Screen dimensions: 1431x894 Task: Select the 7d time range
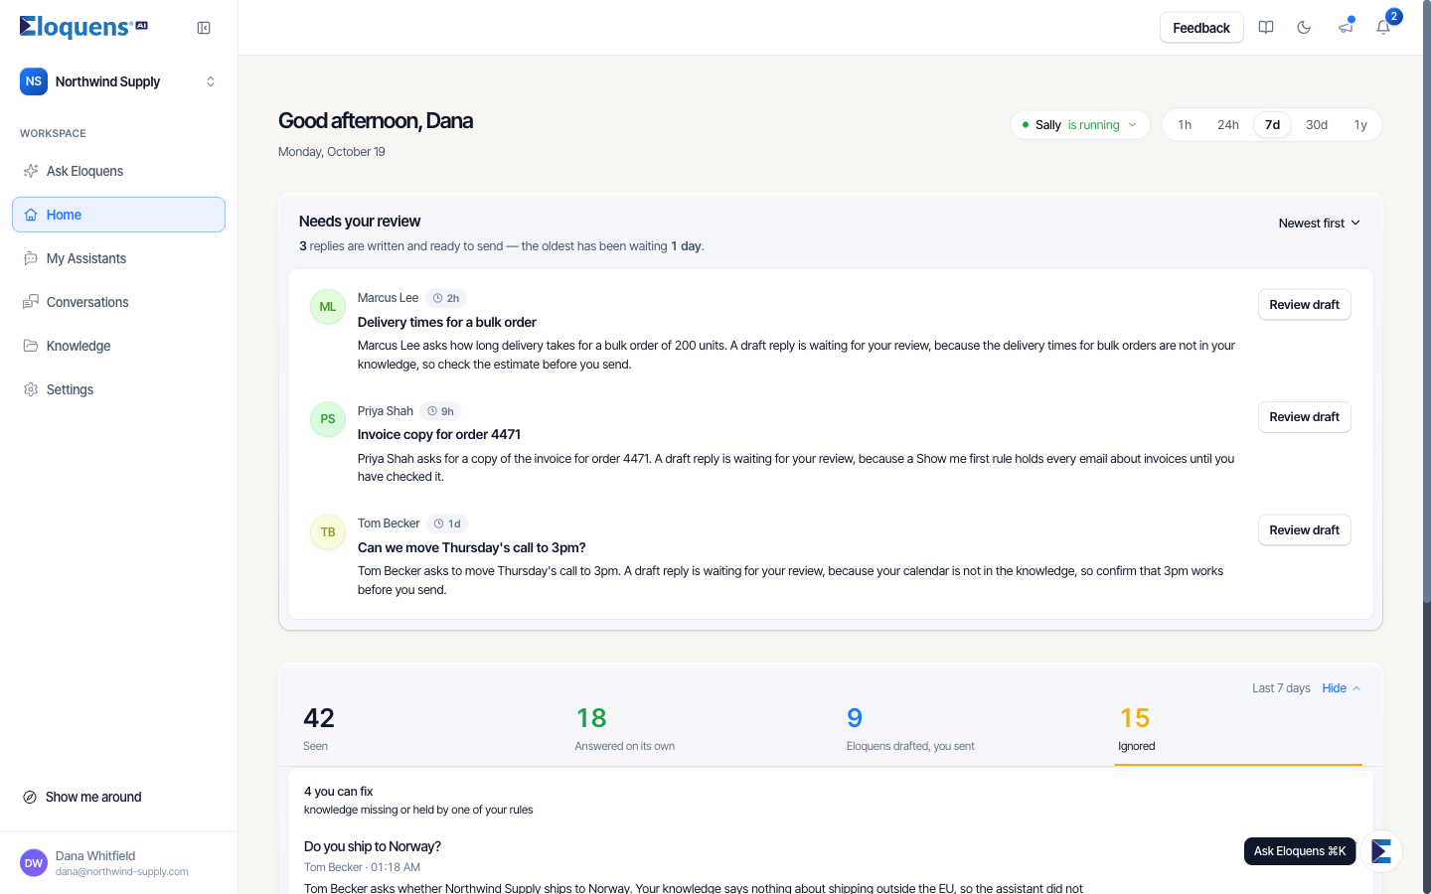point(1272,125)
